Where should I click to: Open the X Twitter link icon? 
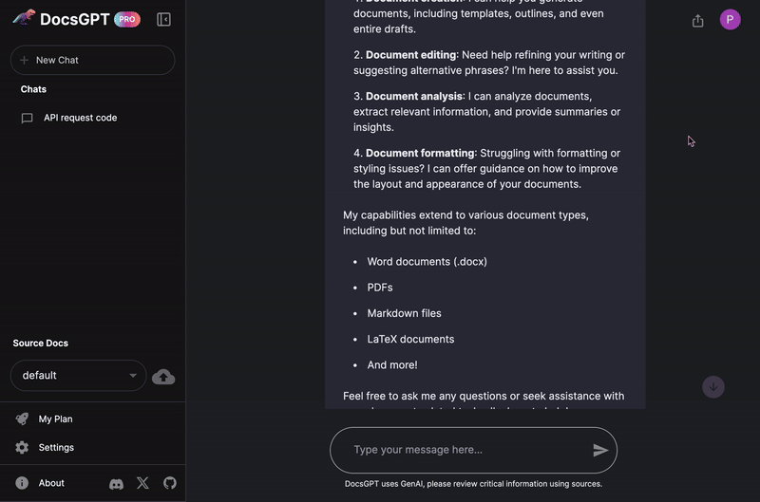(x=143, y=483)
